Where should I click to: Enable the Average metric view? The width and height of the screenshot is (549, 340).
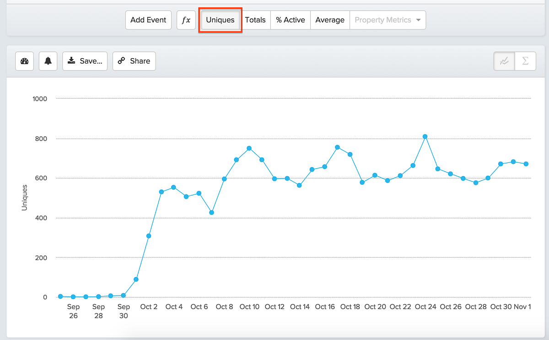[330, 20]
